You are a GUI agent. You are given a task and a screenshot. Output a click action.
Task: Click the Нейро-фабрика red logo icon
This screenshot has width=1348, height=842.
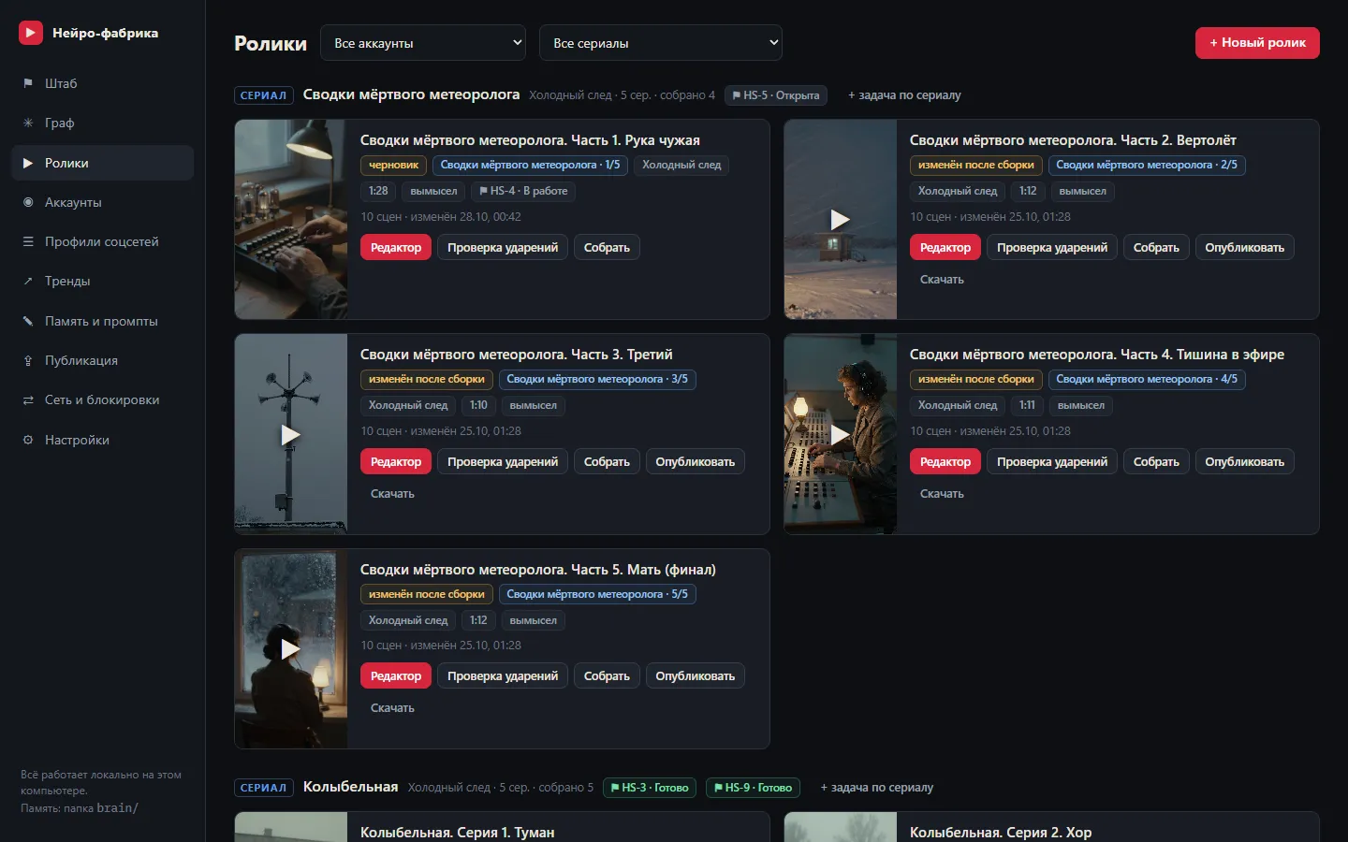[x=31, y=33]
